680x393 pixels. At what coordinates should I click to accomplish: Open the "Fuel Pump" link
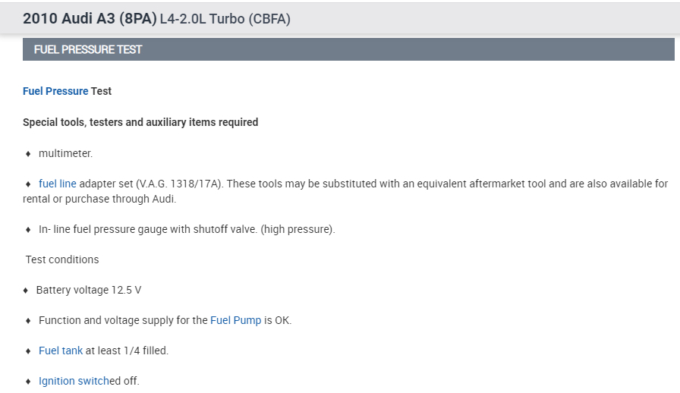click(x=235, y=320)
